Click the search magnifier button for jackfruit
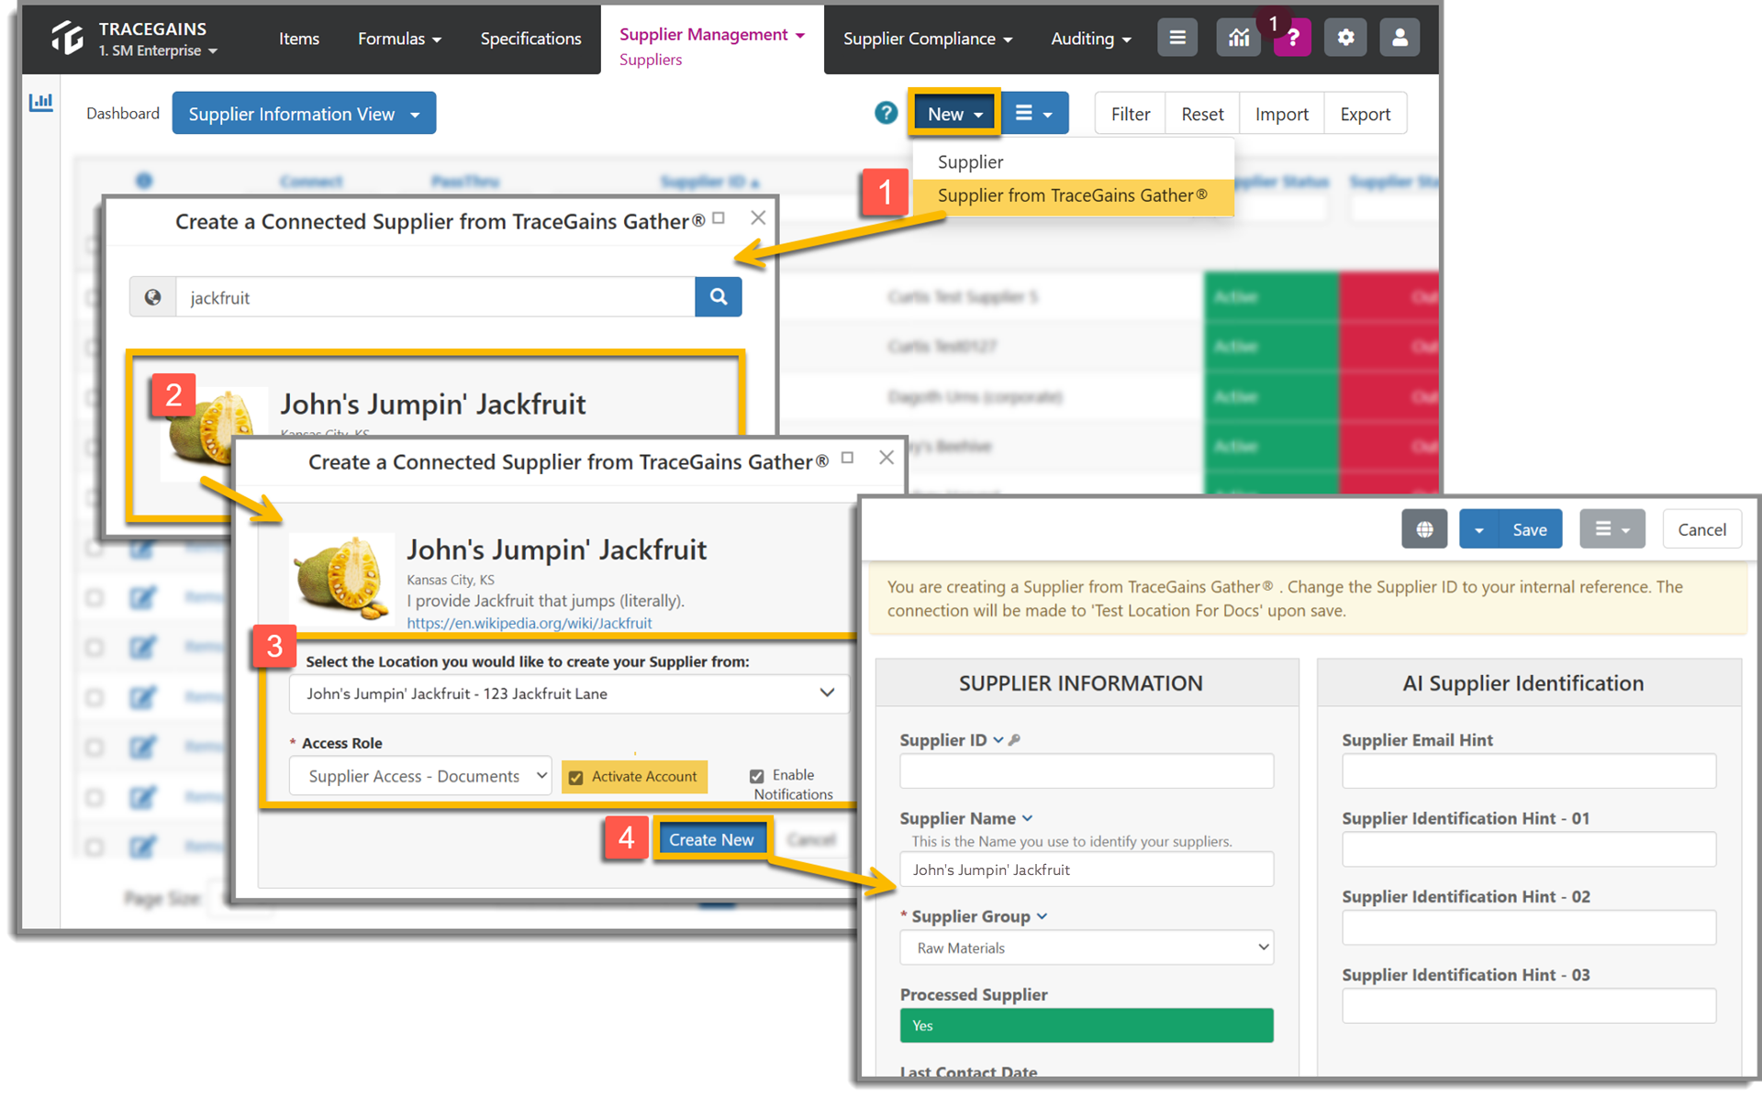The image size is (1762, 1097). 719,297
